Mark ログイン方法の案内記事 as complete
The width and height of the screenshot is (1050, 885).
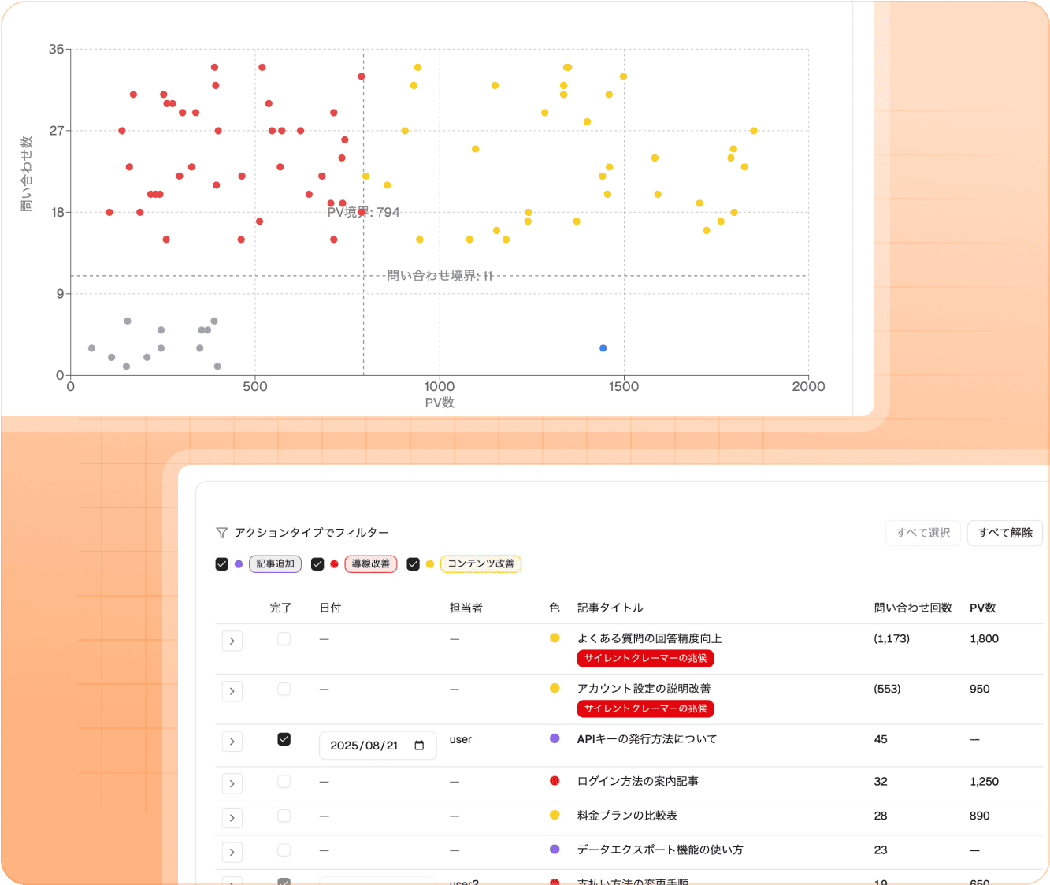[x=284, y=782]
